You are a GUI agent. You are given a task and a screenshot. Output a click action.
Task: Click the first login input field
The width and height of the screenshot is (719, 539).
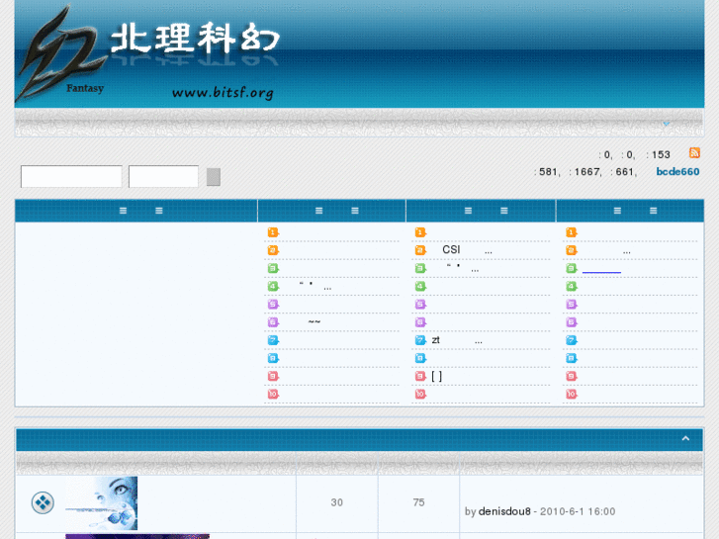(x=71, y=177)
